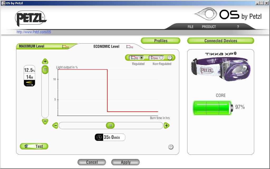Open the PRODUCT menu
The width and height of the screenshot is (270, 169).
point(209,27)
